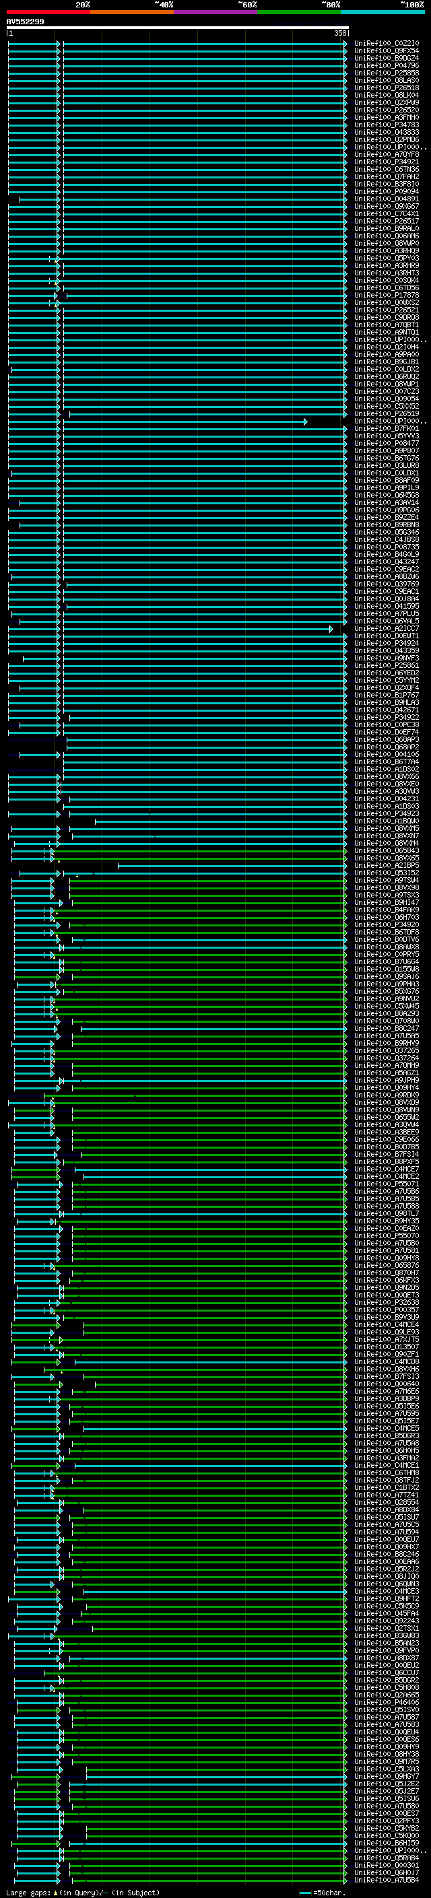The image size is (431, 1898).
Task: Select hit UniRef100_A3RHQ9
Action: pos(387,250)
